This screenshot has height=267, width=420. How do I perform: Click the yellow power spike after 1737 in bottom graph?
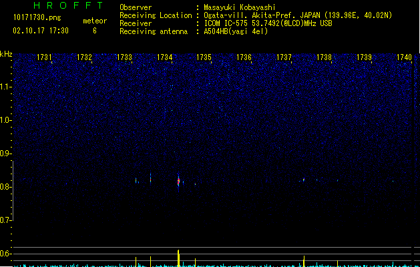(x=304, y=261)
